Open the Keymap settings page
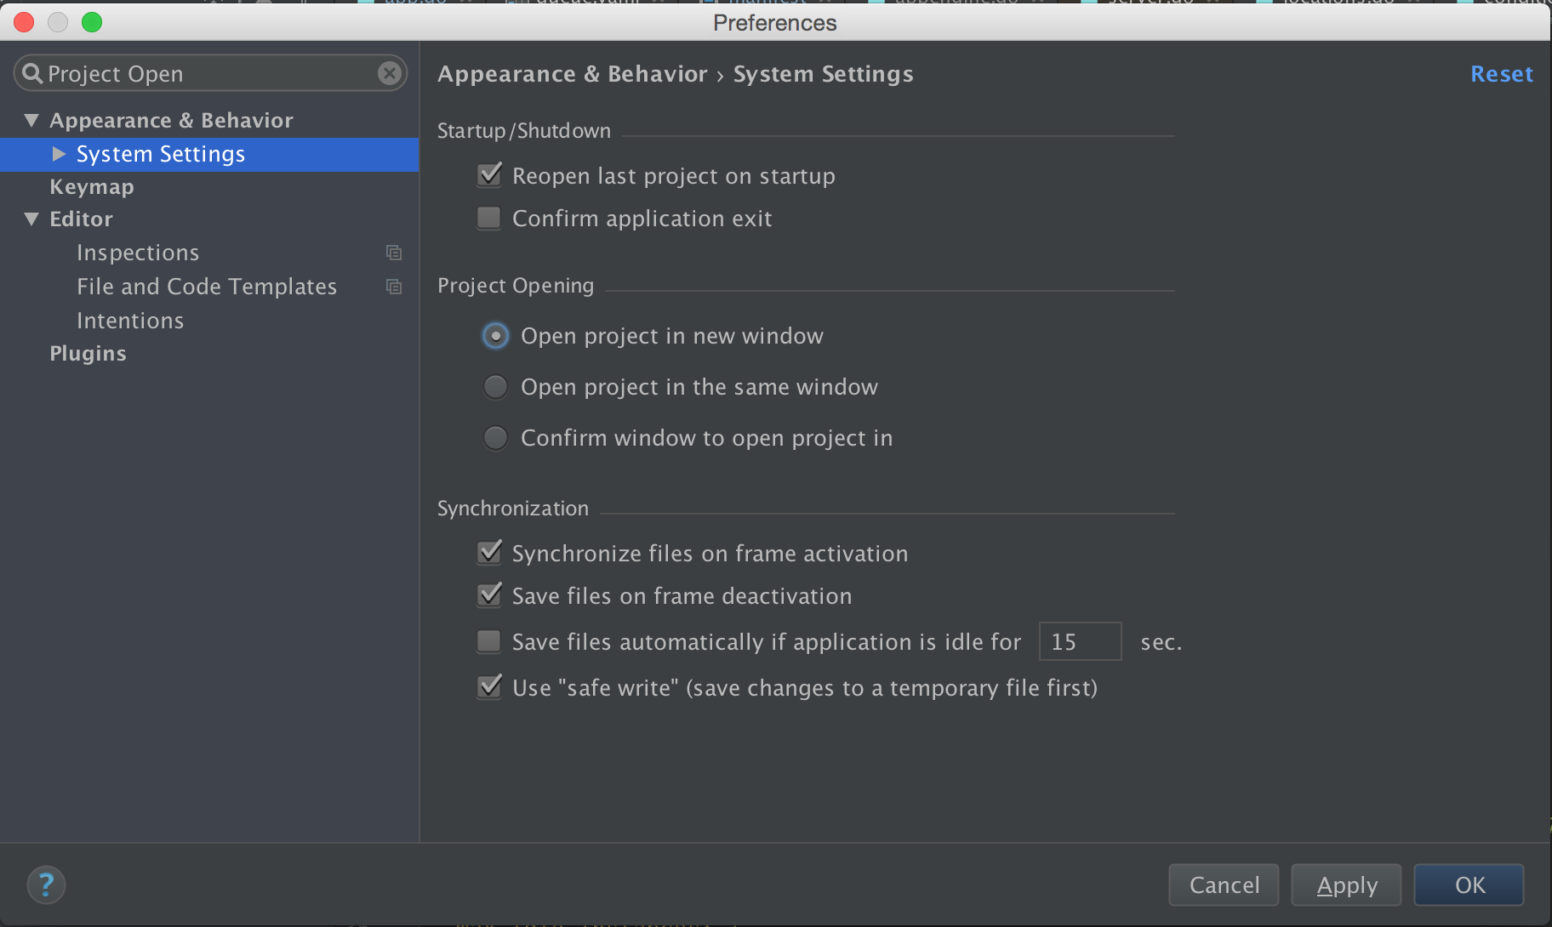Image resolution: width=1552 pixels, height=927 pixels. click(92, 187)
